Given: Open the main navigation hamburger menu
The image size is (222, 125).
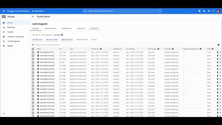Looking at the screenshot, I should pyautogui.click(x=4, y=11).
